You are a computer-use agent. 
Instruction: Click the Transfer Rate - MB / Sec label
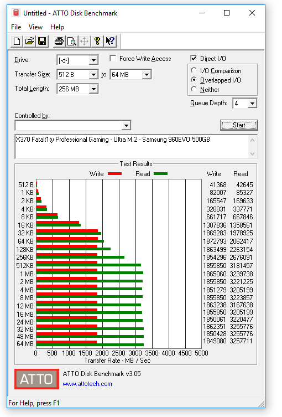tap(117, 361)
